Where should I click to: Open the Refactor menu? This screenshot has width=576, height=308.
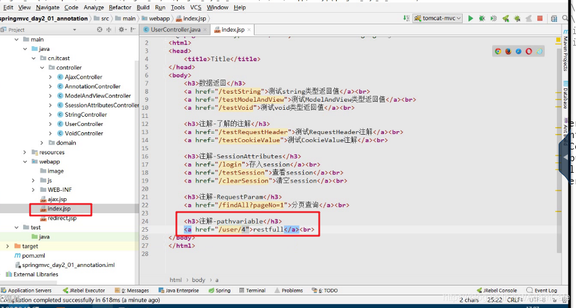(120, 8)
